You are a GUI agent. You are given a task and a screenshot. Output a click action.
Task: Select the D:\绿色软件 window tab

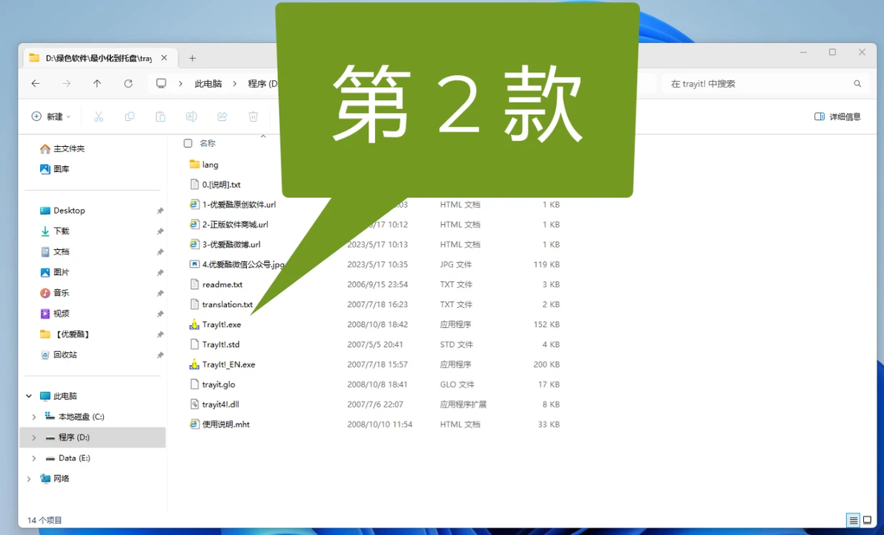[99, 58]
